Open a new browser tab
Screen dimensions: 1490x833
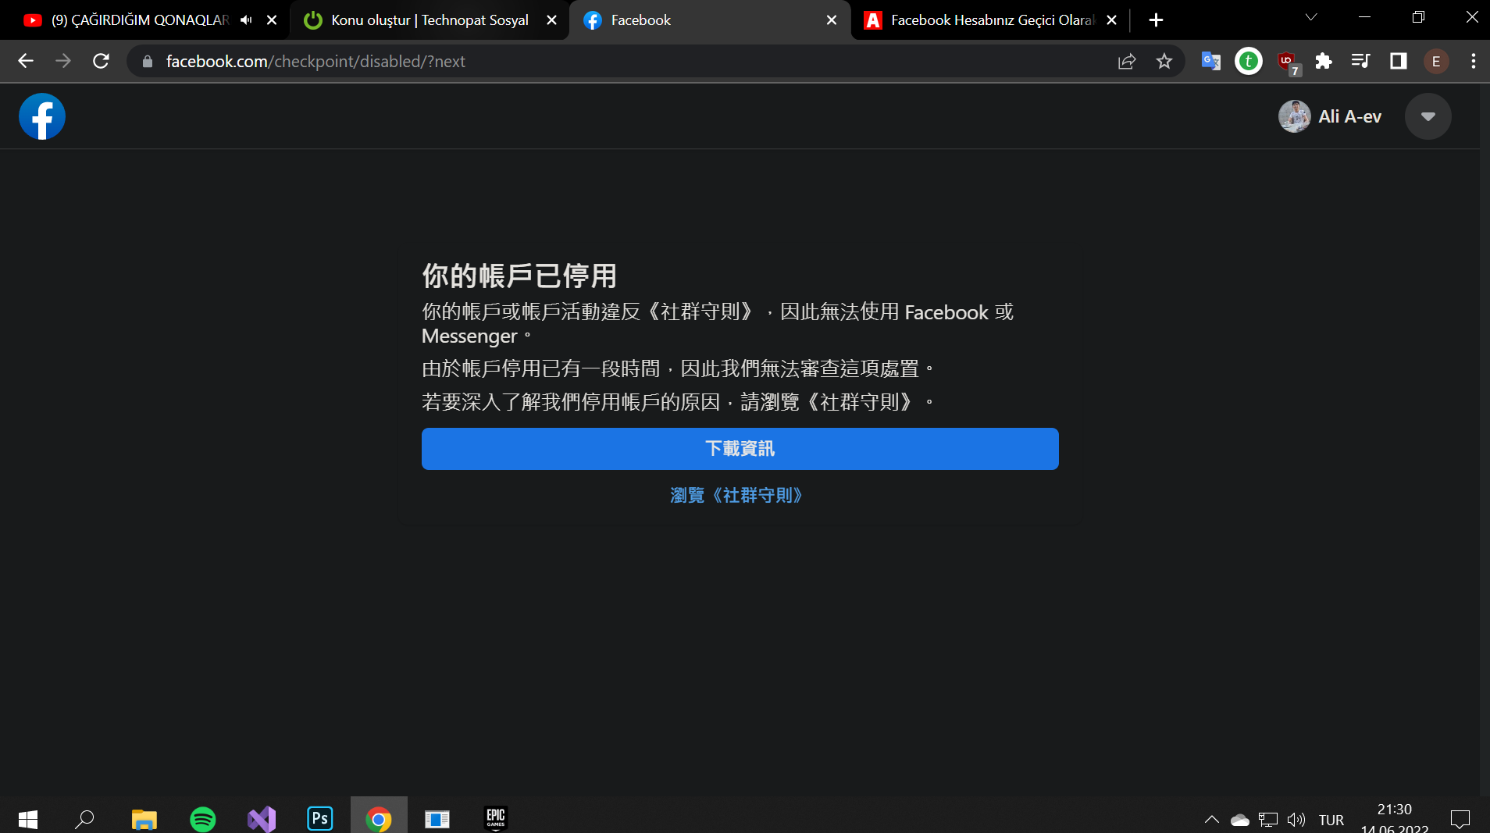point(1156,20)
